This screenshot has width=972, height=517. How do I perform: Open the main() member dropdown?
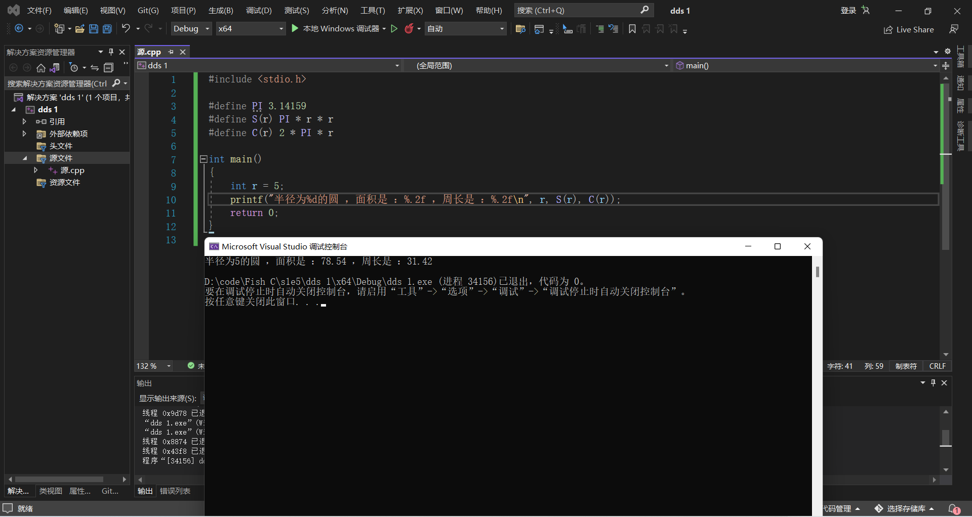(807, 66)
